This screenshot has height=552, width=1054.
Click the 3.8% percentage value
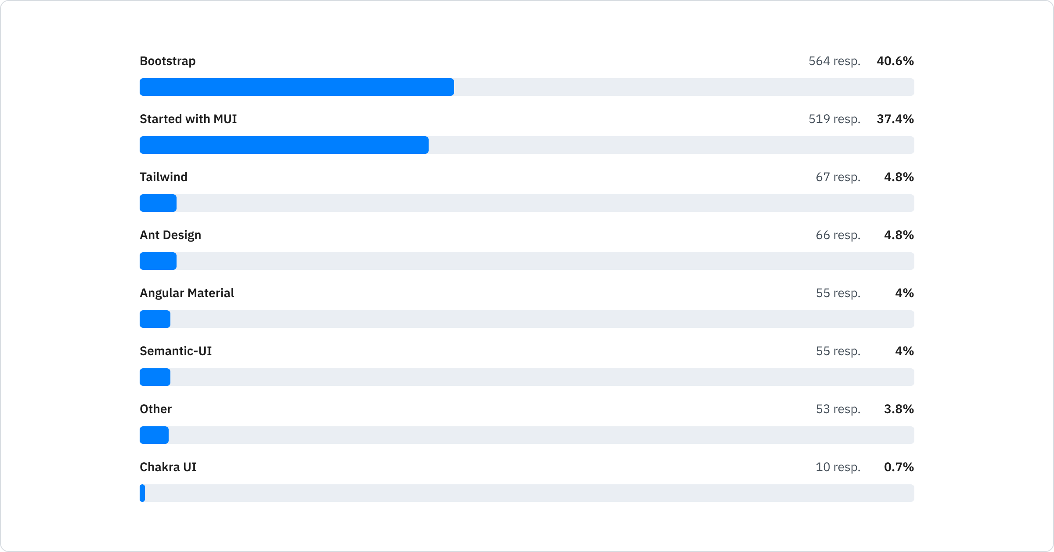(899, 409)
